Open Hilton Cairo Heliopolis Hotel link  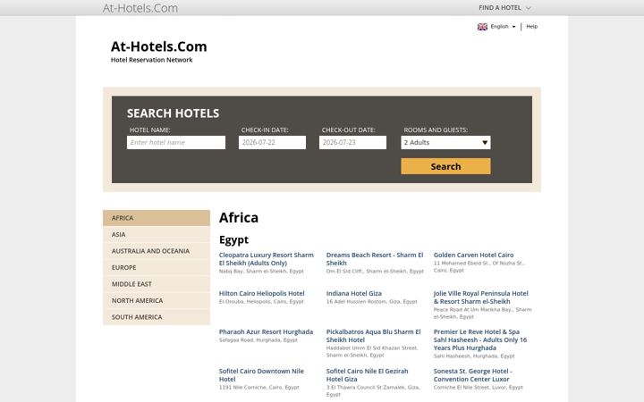(261, 293)
